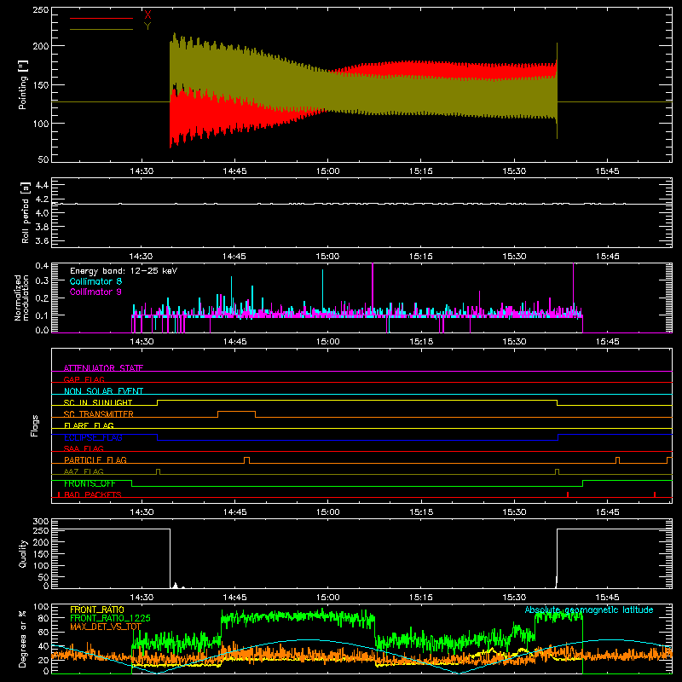This screenshot has width=682, height=682.
Task: Click the Roll period axis title
Action: coord(26,212)
